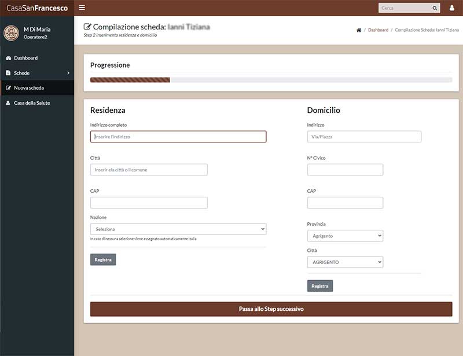Open Casa della Salute in the sidebar
This screenshot has width=463, height=356.
pyautogui.click(x=37, y=103)
